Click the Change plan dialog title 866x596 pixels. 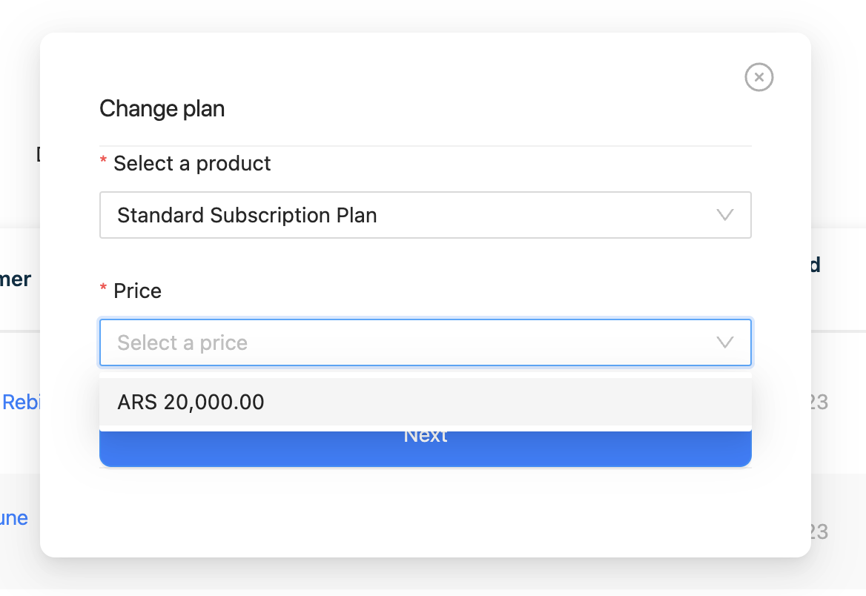pos(162,108)
